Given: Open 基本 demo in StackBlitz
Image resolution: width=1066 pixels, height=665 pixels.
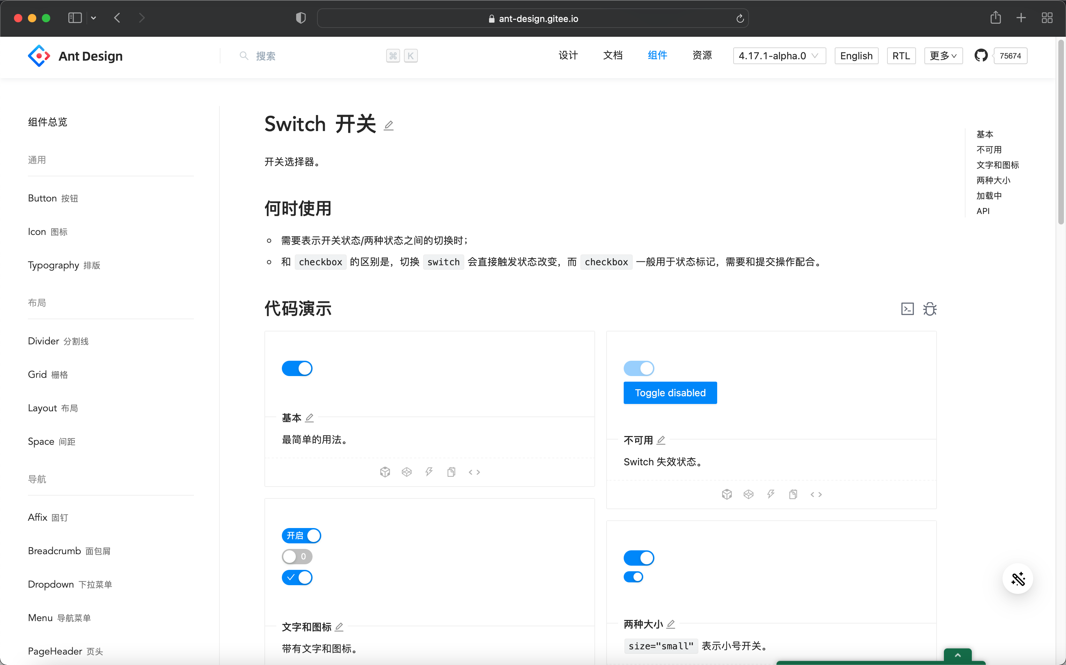Looking at the screenshot, I should (x=429, y=472).
